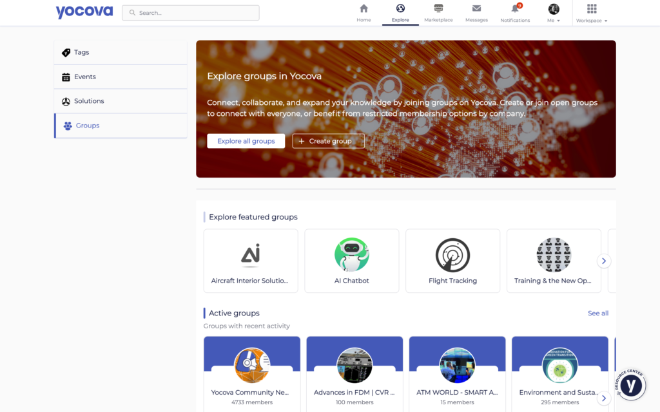Click the Aircraft Interior Solutions logo

(x=251, y=255)
